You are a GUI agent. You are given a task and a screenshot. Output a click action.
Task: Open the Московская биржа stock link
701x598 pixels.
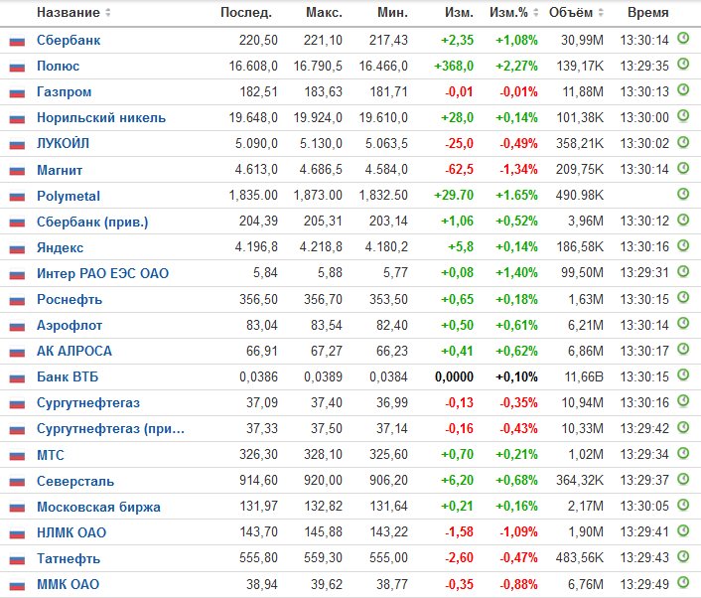click(x=98, y=508)
